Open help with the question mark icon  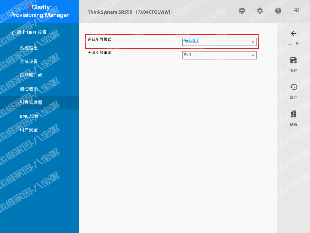[x=278, y=11]
